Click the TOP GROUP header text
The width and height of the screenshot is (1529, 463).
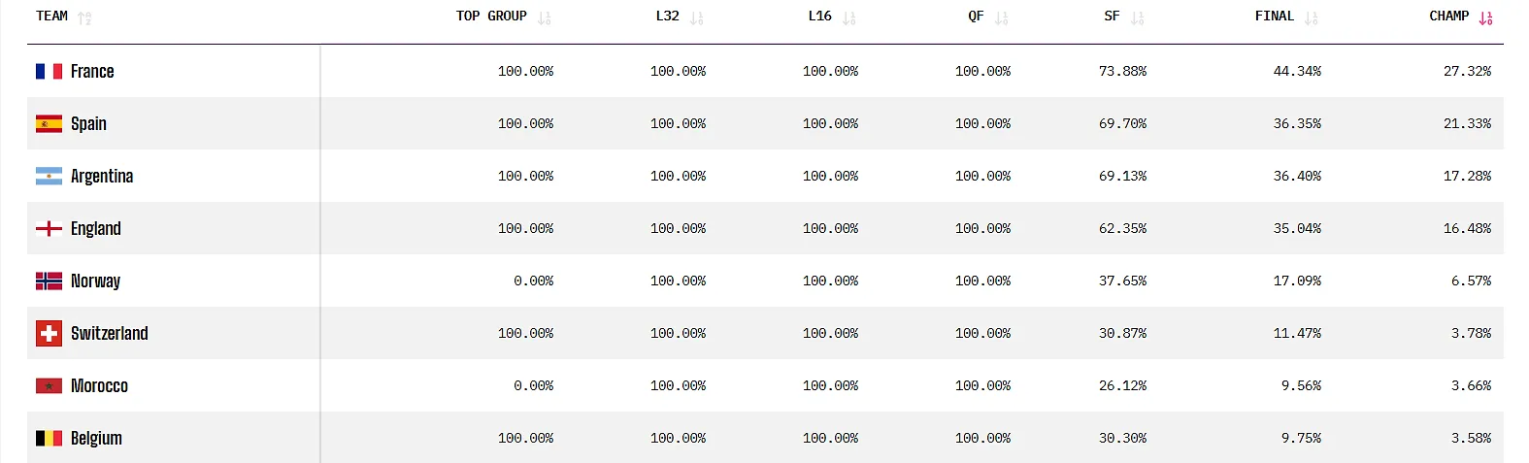tap(491, 17)
